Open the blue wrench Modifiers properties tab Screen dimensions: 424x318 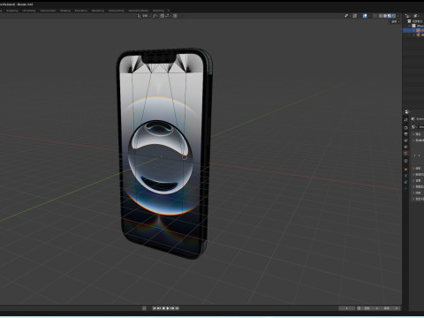pos(405,176)
